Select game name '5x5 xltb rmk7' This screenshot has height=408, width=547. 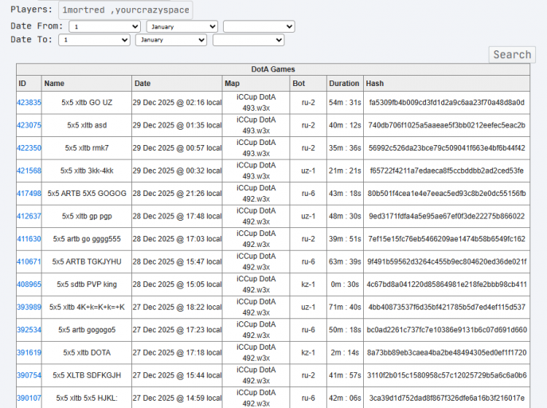click(87, 148)
